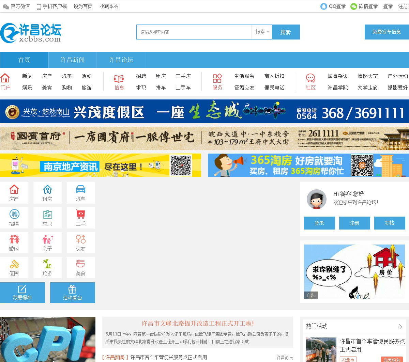Focus the search content input field
The height and width of the screenshot is (362, 409).
194,32
